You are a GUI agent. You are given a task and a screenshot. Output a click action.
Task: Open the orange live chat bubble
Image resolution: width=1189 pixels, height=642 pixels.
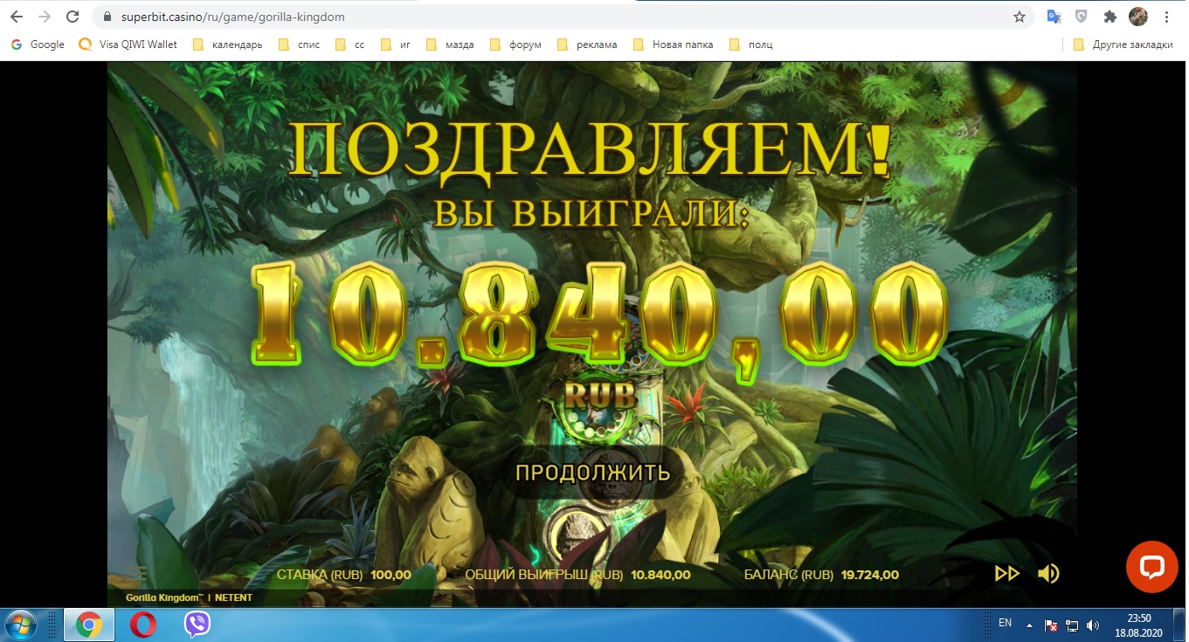[x=1151, y=566]
